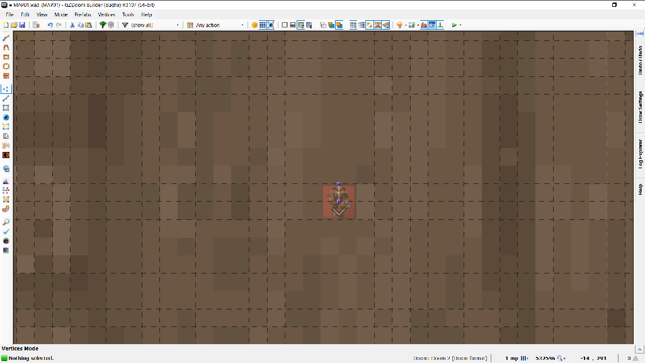Toggle the highlighted sky rendering icon

432,25
